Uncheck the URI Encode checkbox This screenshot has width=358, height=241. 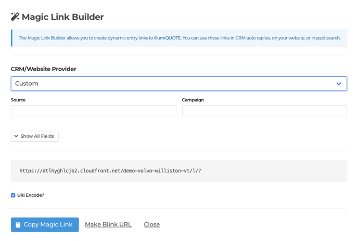click(x=13, y=195)
